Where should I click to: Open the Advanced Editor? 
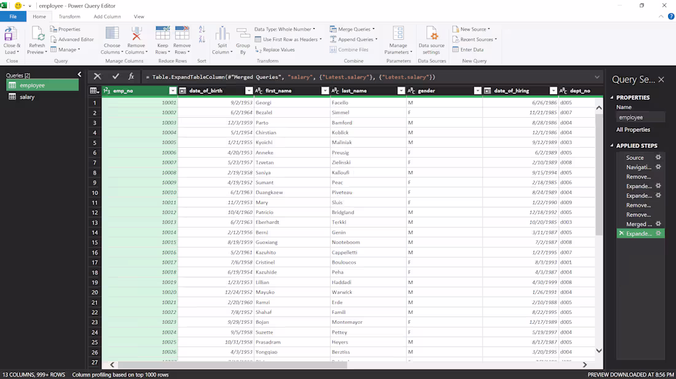pos(72,39)
